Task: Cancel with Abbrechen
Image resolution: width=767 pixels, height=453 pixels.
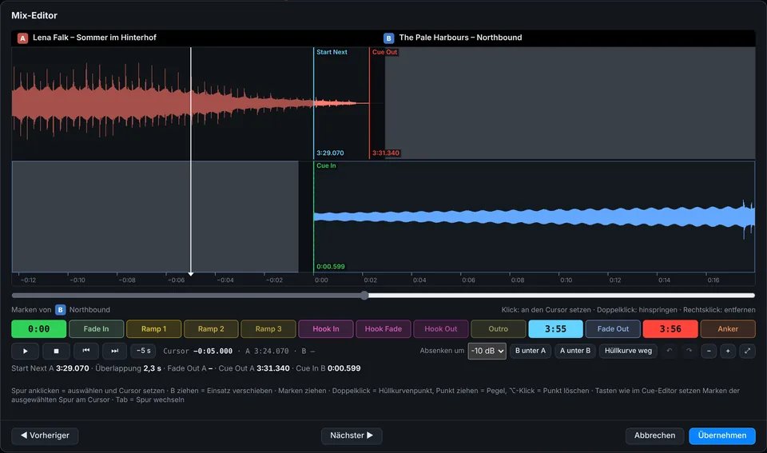Action: pos(654,435)
